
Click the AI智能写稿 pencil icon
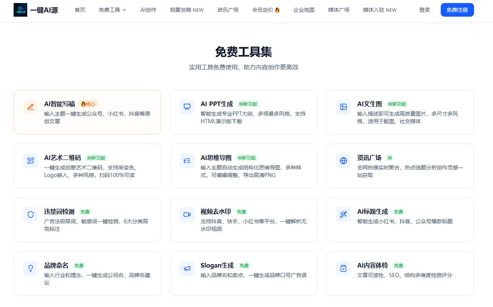point(31,107)
